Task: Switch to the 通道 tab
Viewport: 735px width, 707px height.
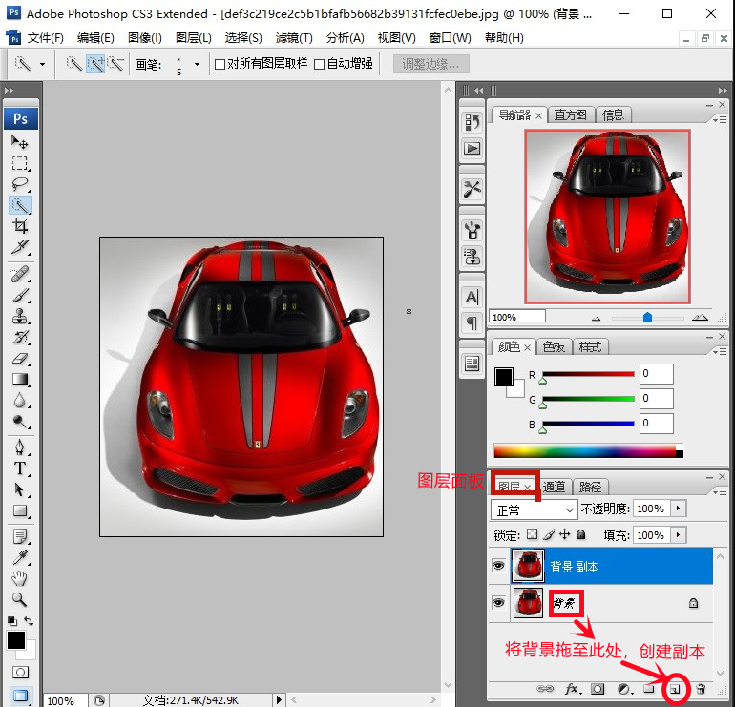Action: click(x=554, y=488)
